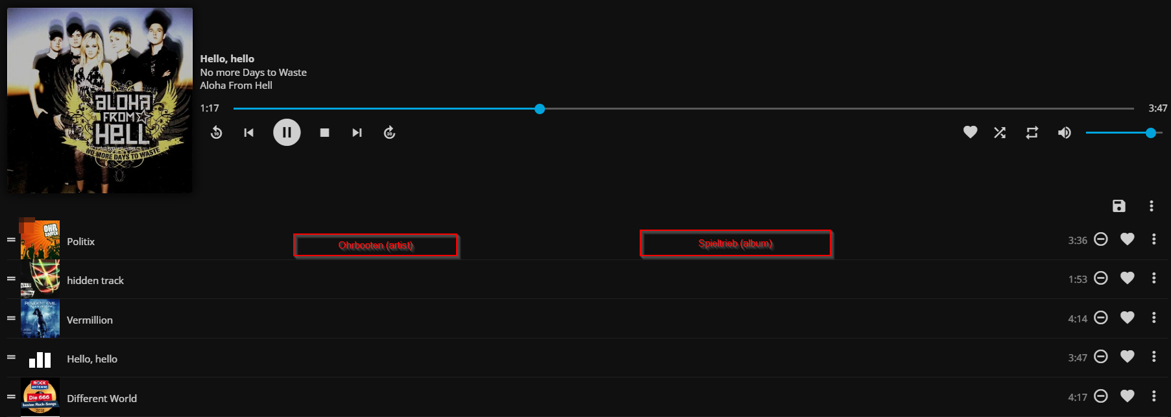Save the current play queue
The width and height of the screenshot is (1171, 417).
1118,206
